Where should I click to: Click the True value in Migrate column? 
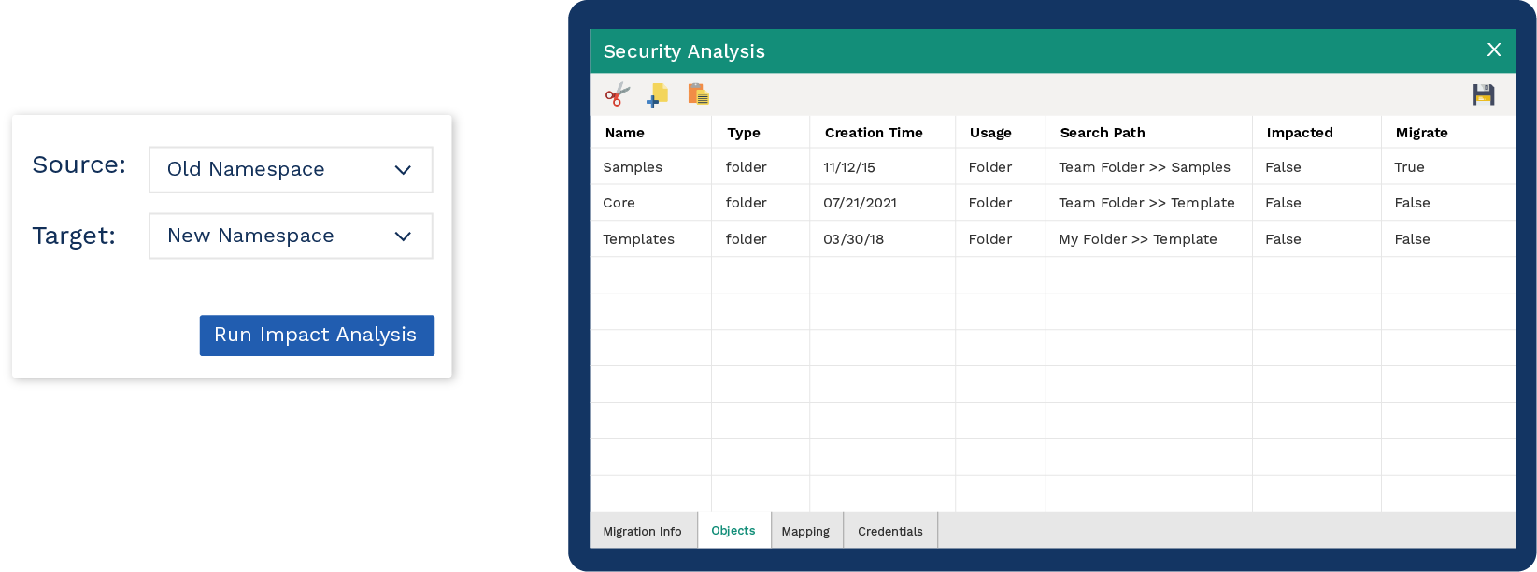click(x=1409, y=167)
